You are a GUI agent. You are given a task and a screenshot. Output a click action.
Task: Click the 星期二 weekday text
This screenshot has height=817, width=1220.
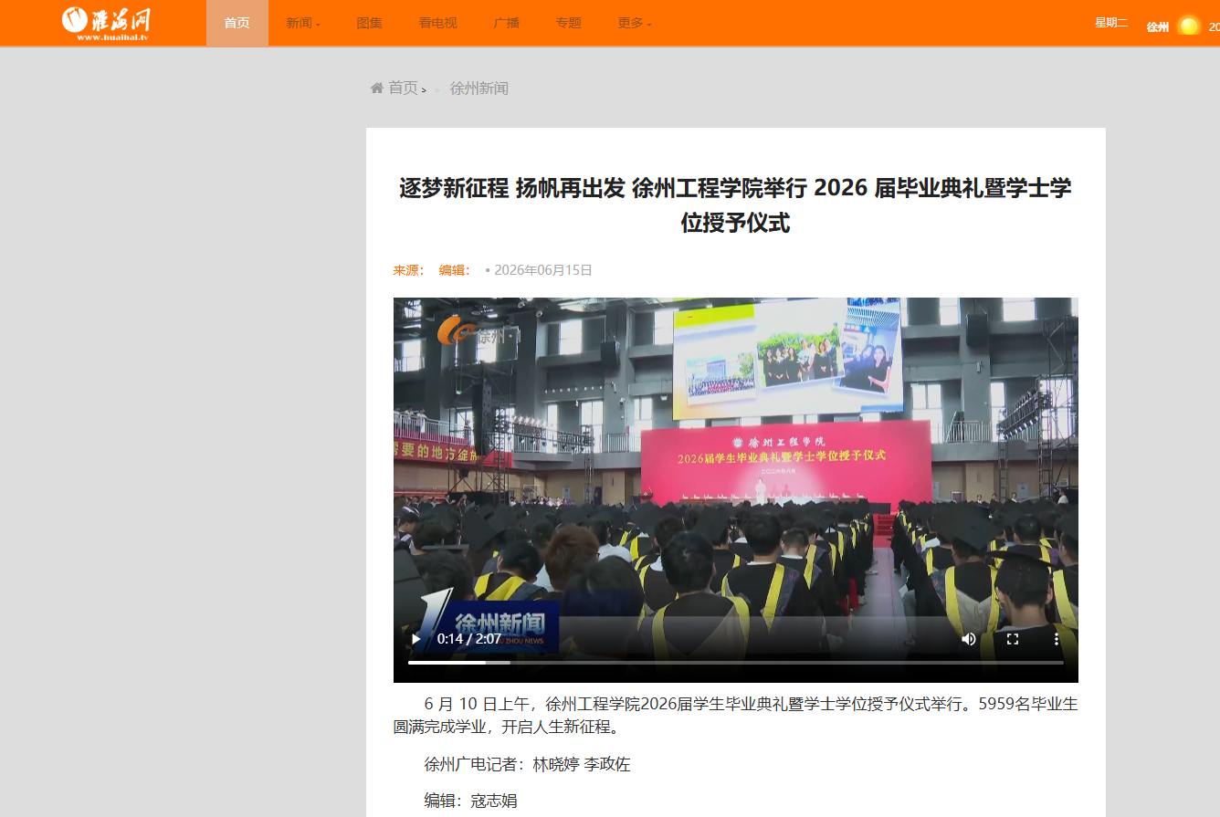click(1111, 24)
